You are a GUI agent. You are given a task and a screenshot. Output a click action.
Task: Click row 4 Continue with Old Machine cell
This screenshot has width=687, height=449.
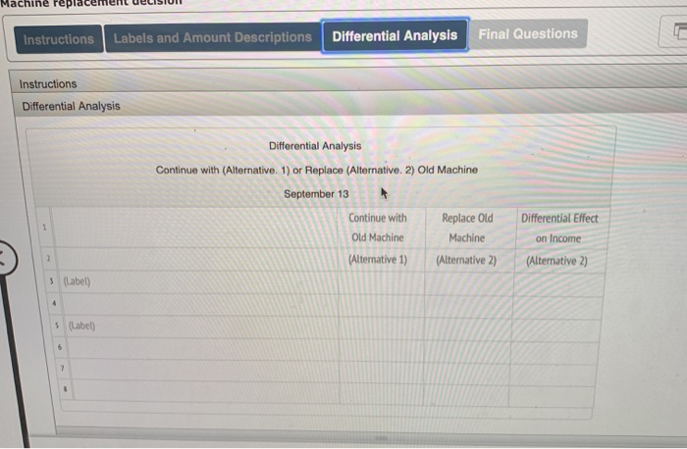[x=381, y=306]
